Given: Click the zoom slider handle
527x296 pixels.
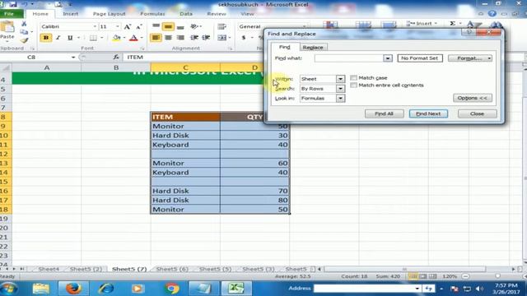Looking at the screenshot, I should 497,276.
